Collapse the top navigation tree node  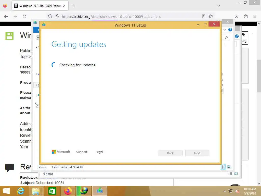click(x=36, y=47)
